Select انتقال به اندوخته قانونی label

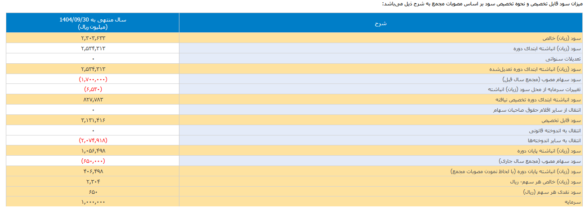pyautogui.click(x=555, y=131)
